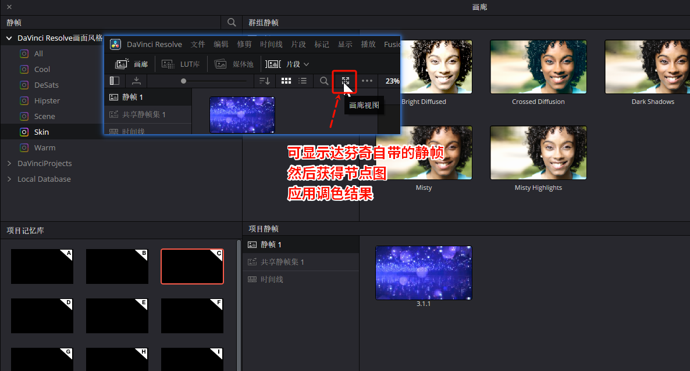Expand the Local Database tree node
This screenshot has width=690, height=371.
[9, 179]
